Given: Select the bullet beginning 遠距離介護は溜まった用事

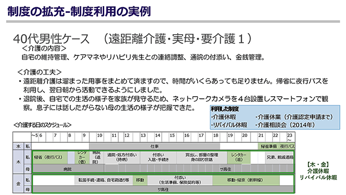Looking at the screenshot, I should tap(173, 85).
